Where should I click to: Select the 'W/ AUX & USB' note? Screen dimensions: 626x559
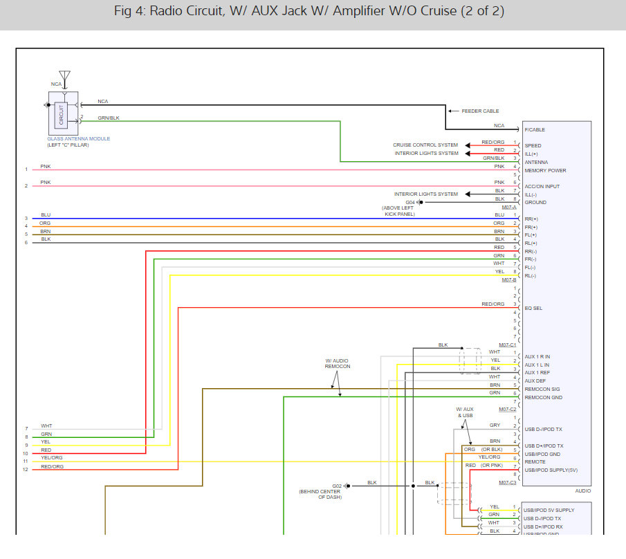(465, 412)
